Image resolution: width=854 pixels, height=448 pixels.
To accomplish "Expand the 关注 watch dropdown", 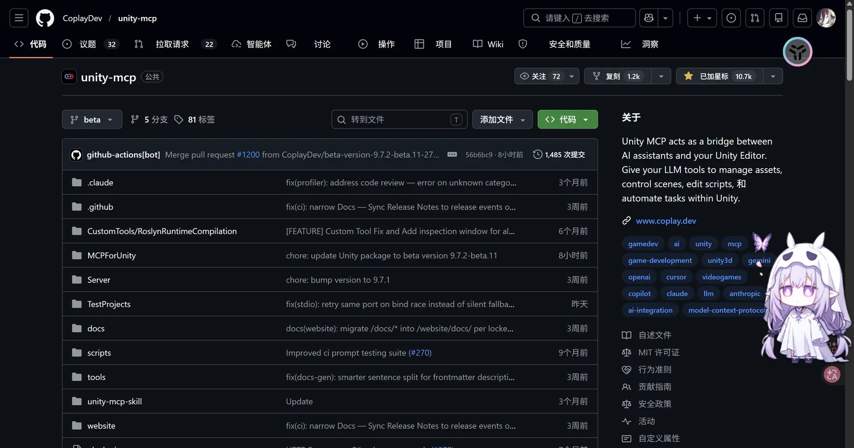I will [x=571, y=77].
